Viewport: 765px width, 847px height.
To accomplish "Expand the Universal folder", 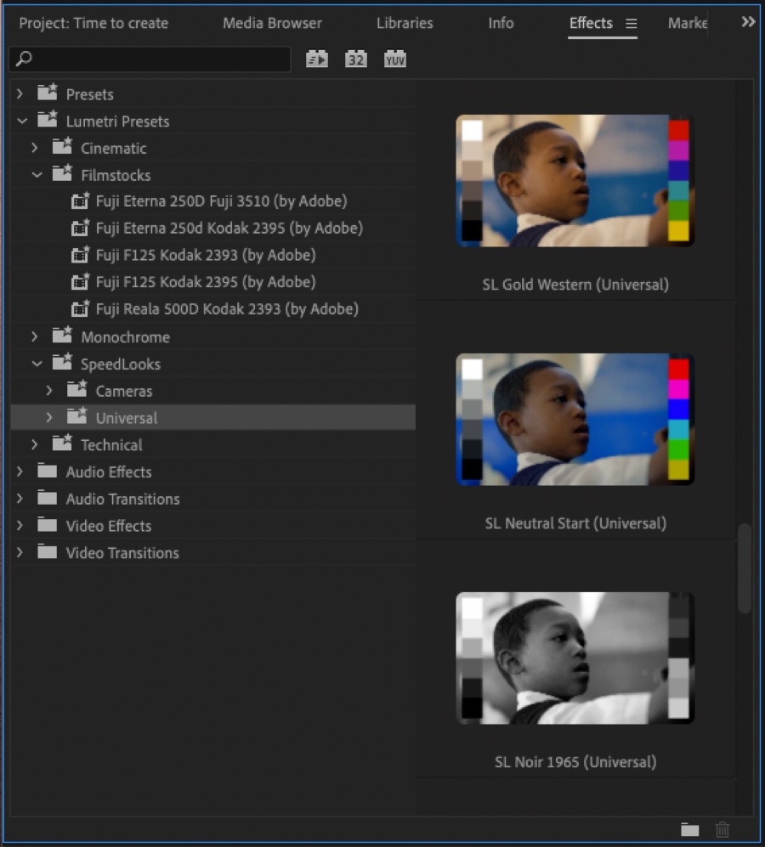I will [x=49, y=418].
